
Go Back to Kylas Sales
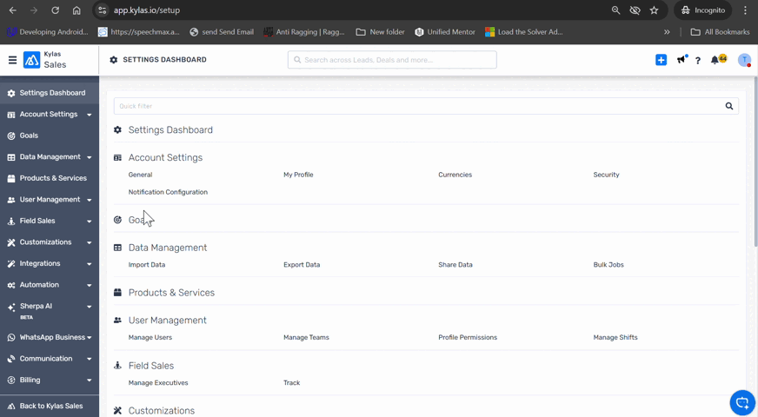50,407
